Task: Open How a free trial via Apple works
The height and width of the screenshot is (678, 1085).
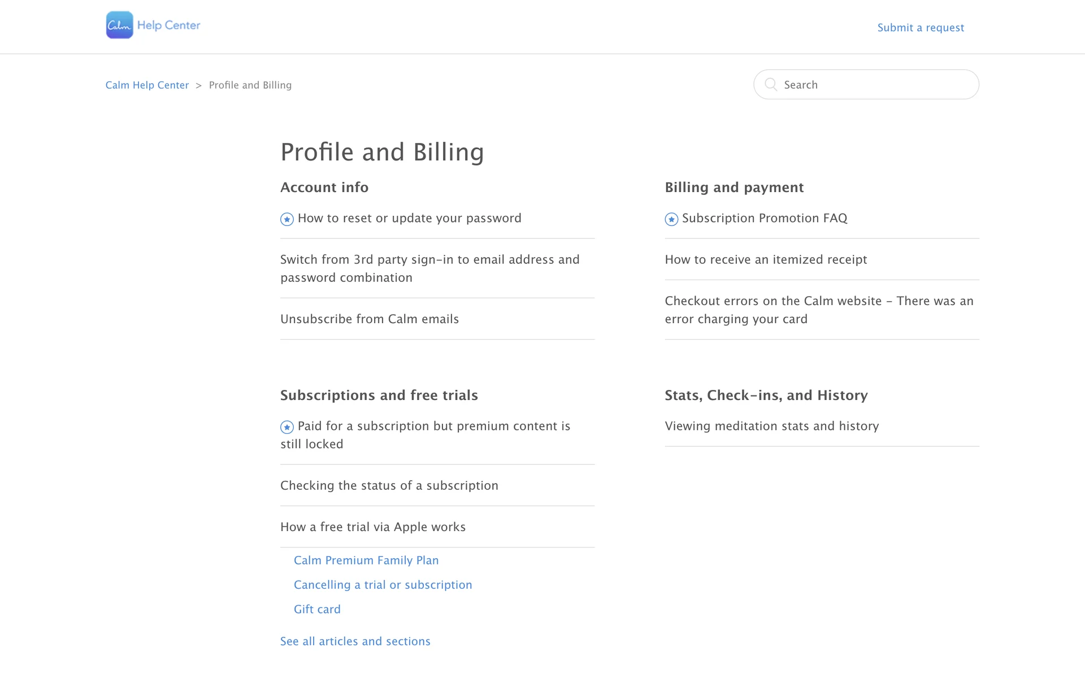Action: pyautogui.click(x=373, y=527)
